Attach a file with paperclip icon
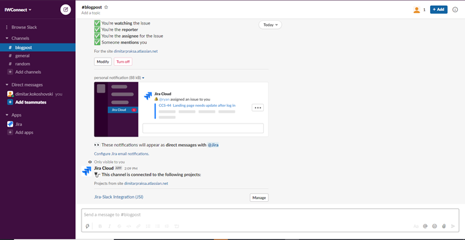The image size is (465, 240). 444,226
